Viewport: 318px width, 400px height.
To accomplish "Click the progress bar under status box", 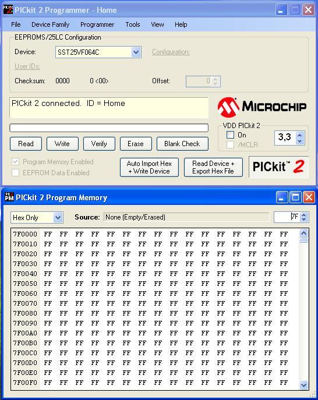I will (x=109, y=128).
